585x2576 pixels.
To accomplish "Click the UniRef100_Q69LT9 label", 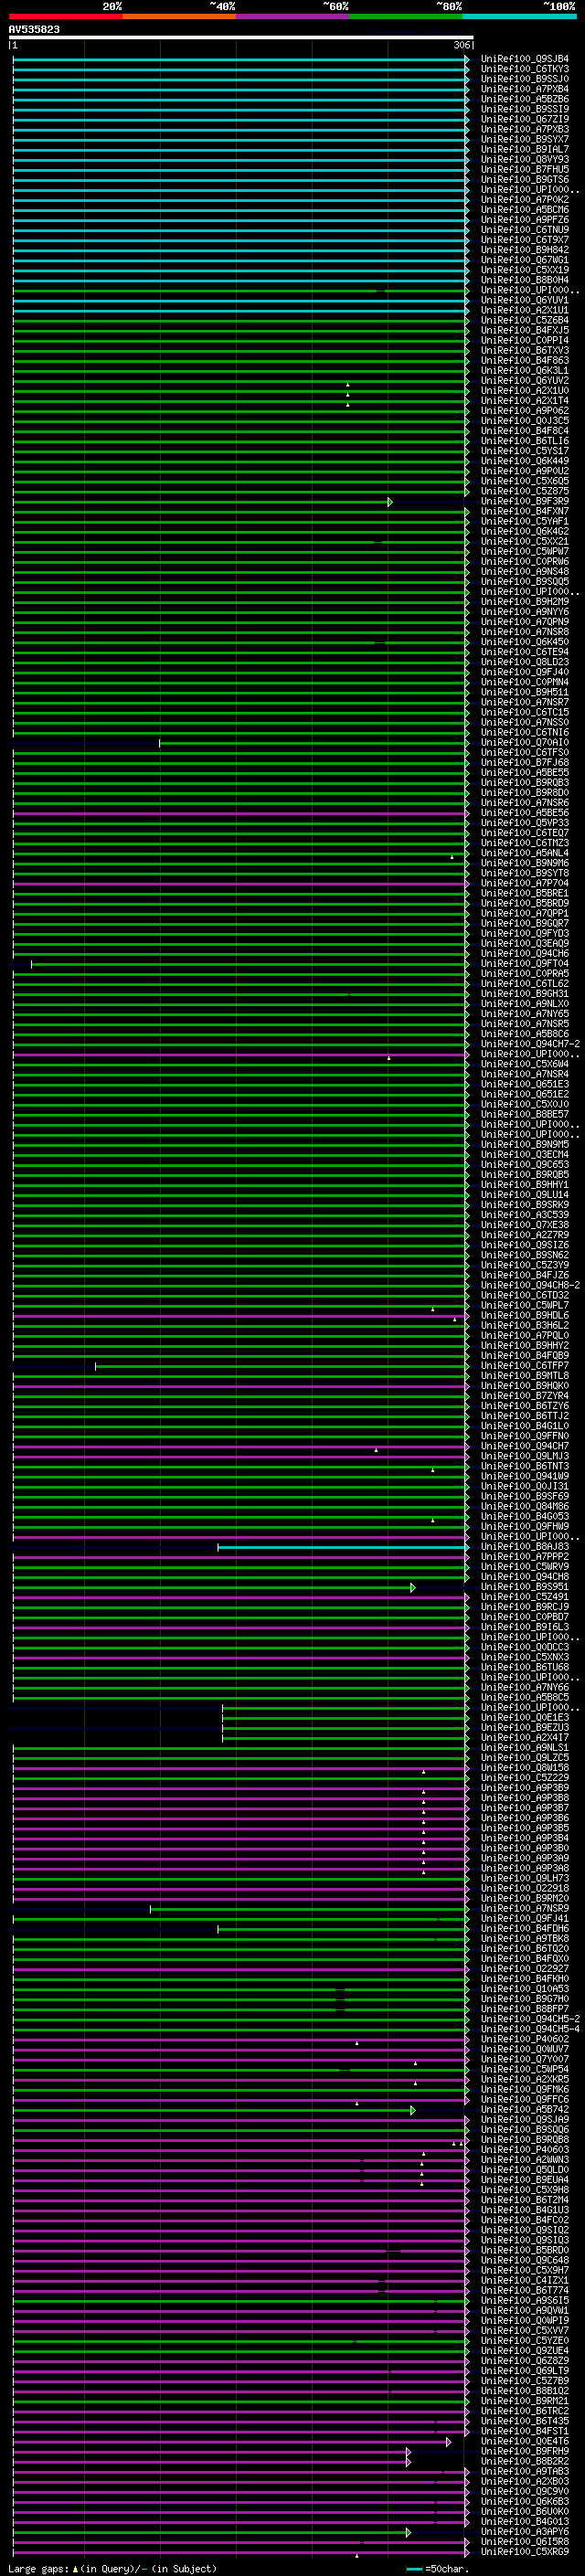I will pyautogui.click(x=524, y=2370).
